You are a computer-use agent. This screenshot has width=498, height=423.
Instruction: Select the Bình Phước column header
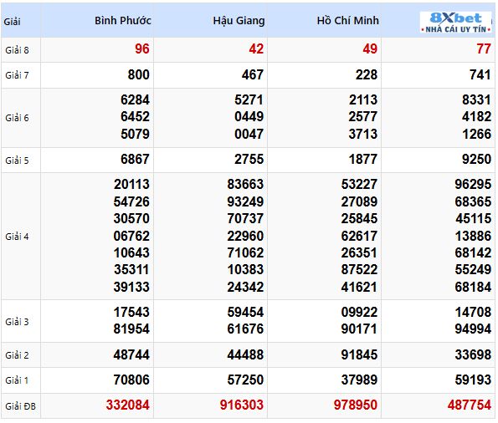pos(122,21)
